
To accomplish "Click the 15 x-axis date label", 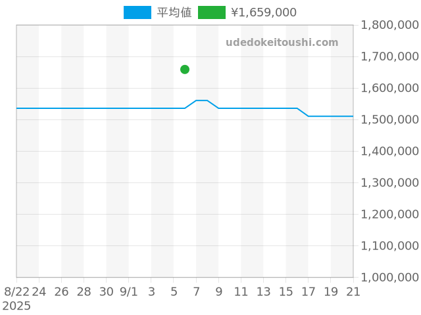I will (x=286, y=291).
